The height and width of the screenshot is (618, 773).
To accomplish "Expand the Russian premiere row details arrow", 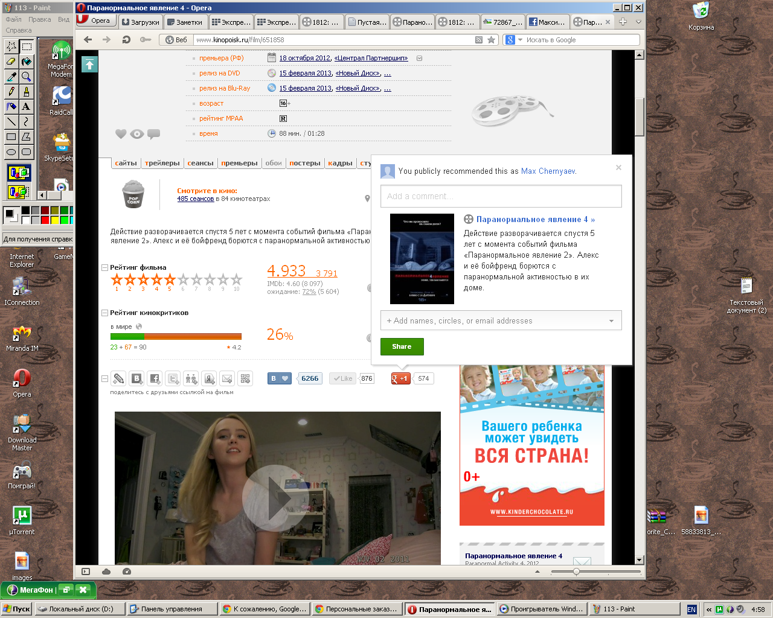I will pos(419,59).
